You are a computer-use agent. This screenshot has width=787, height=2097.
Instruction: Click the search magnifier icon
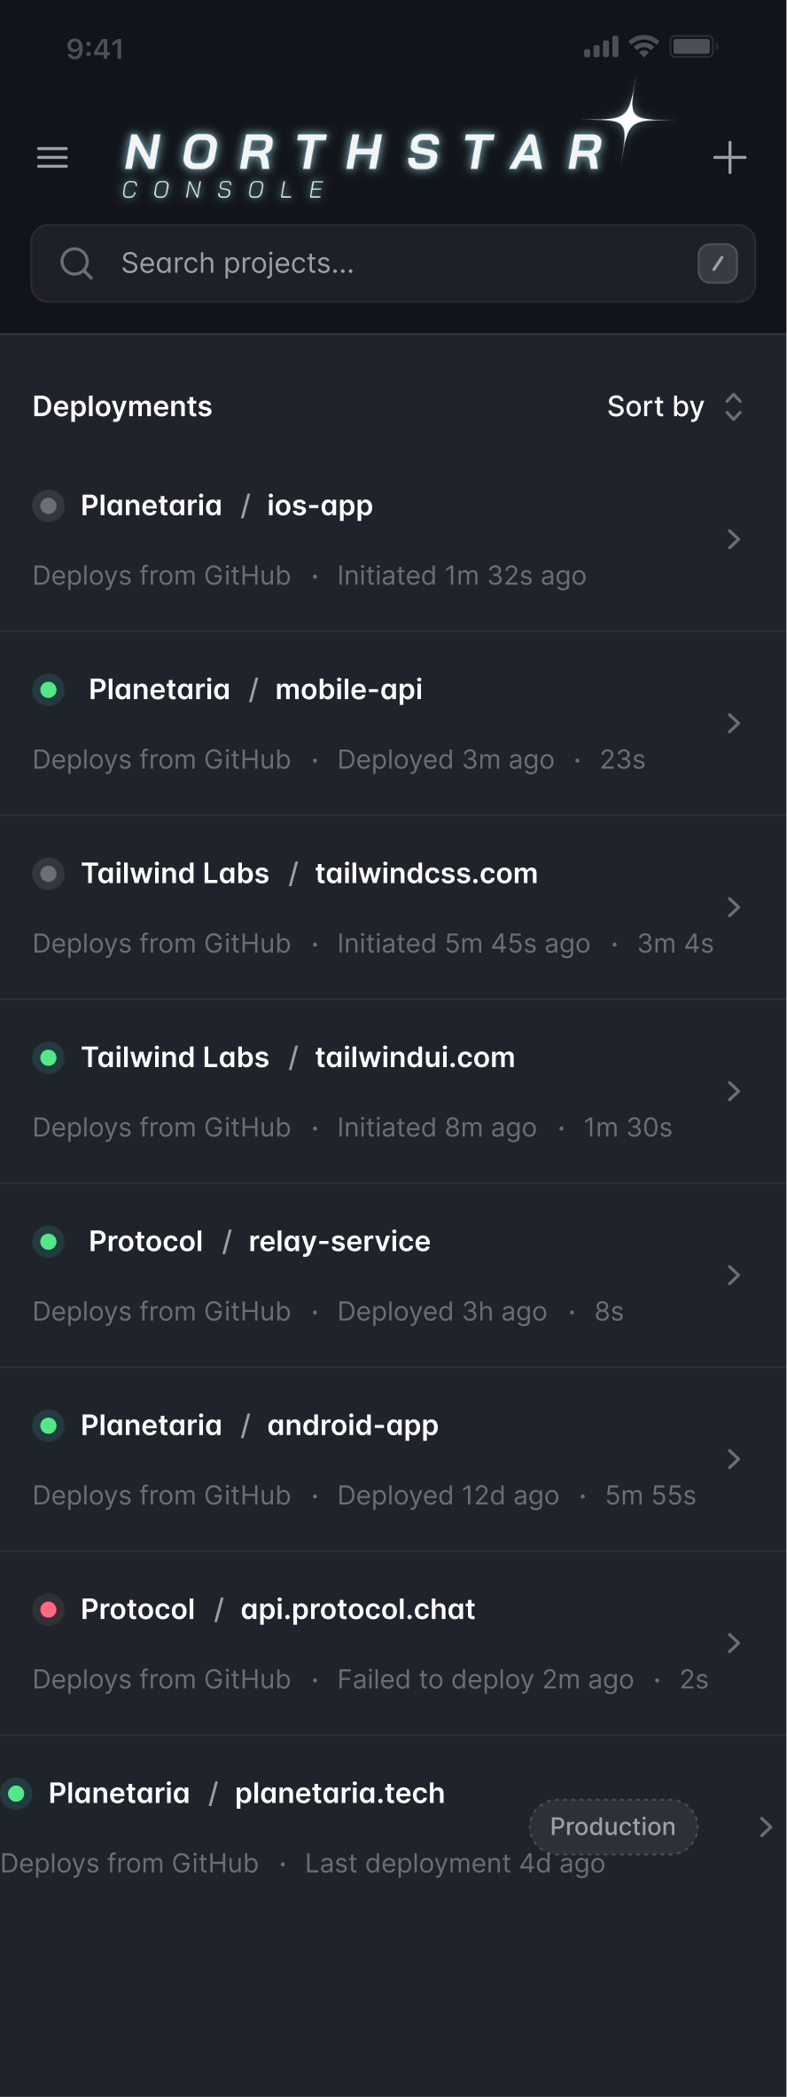point(76,263)
